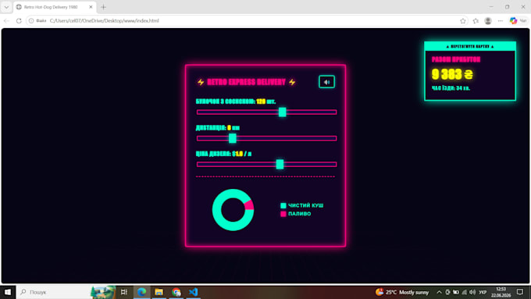531x299 pixels.
Task: Open the Copilot chat button
Action: tap(519, 20)
